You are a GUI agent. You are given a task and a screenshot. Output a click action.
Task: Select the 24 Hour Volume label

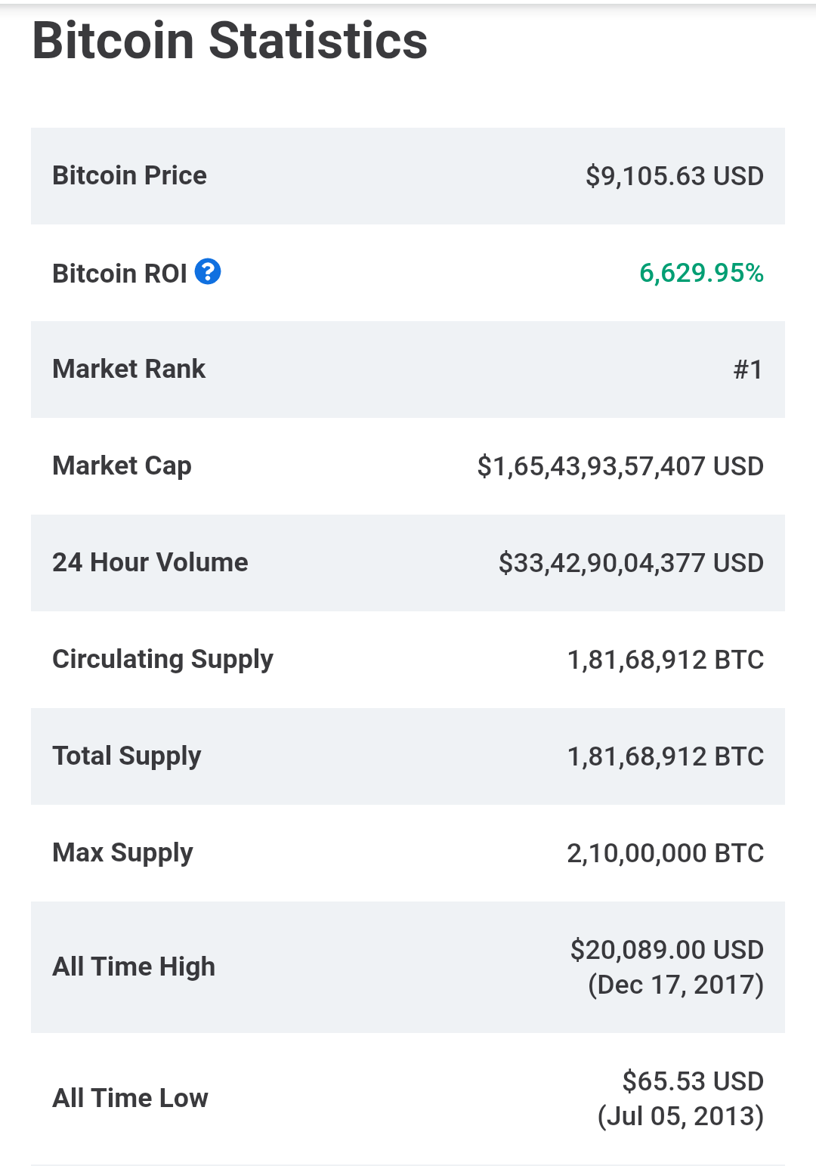click(150, 562)
